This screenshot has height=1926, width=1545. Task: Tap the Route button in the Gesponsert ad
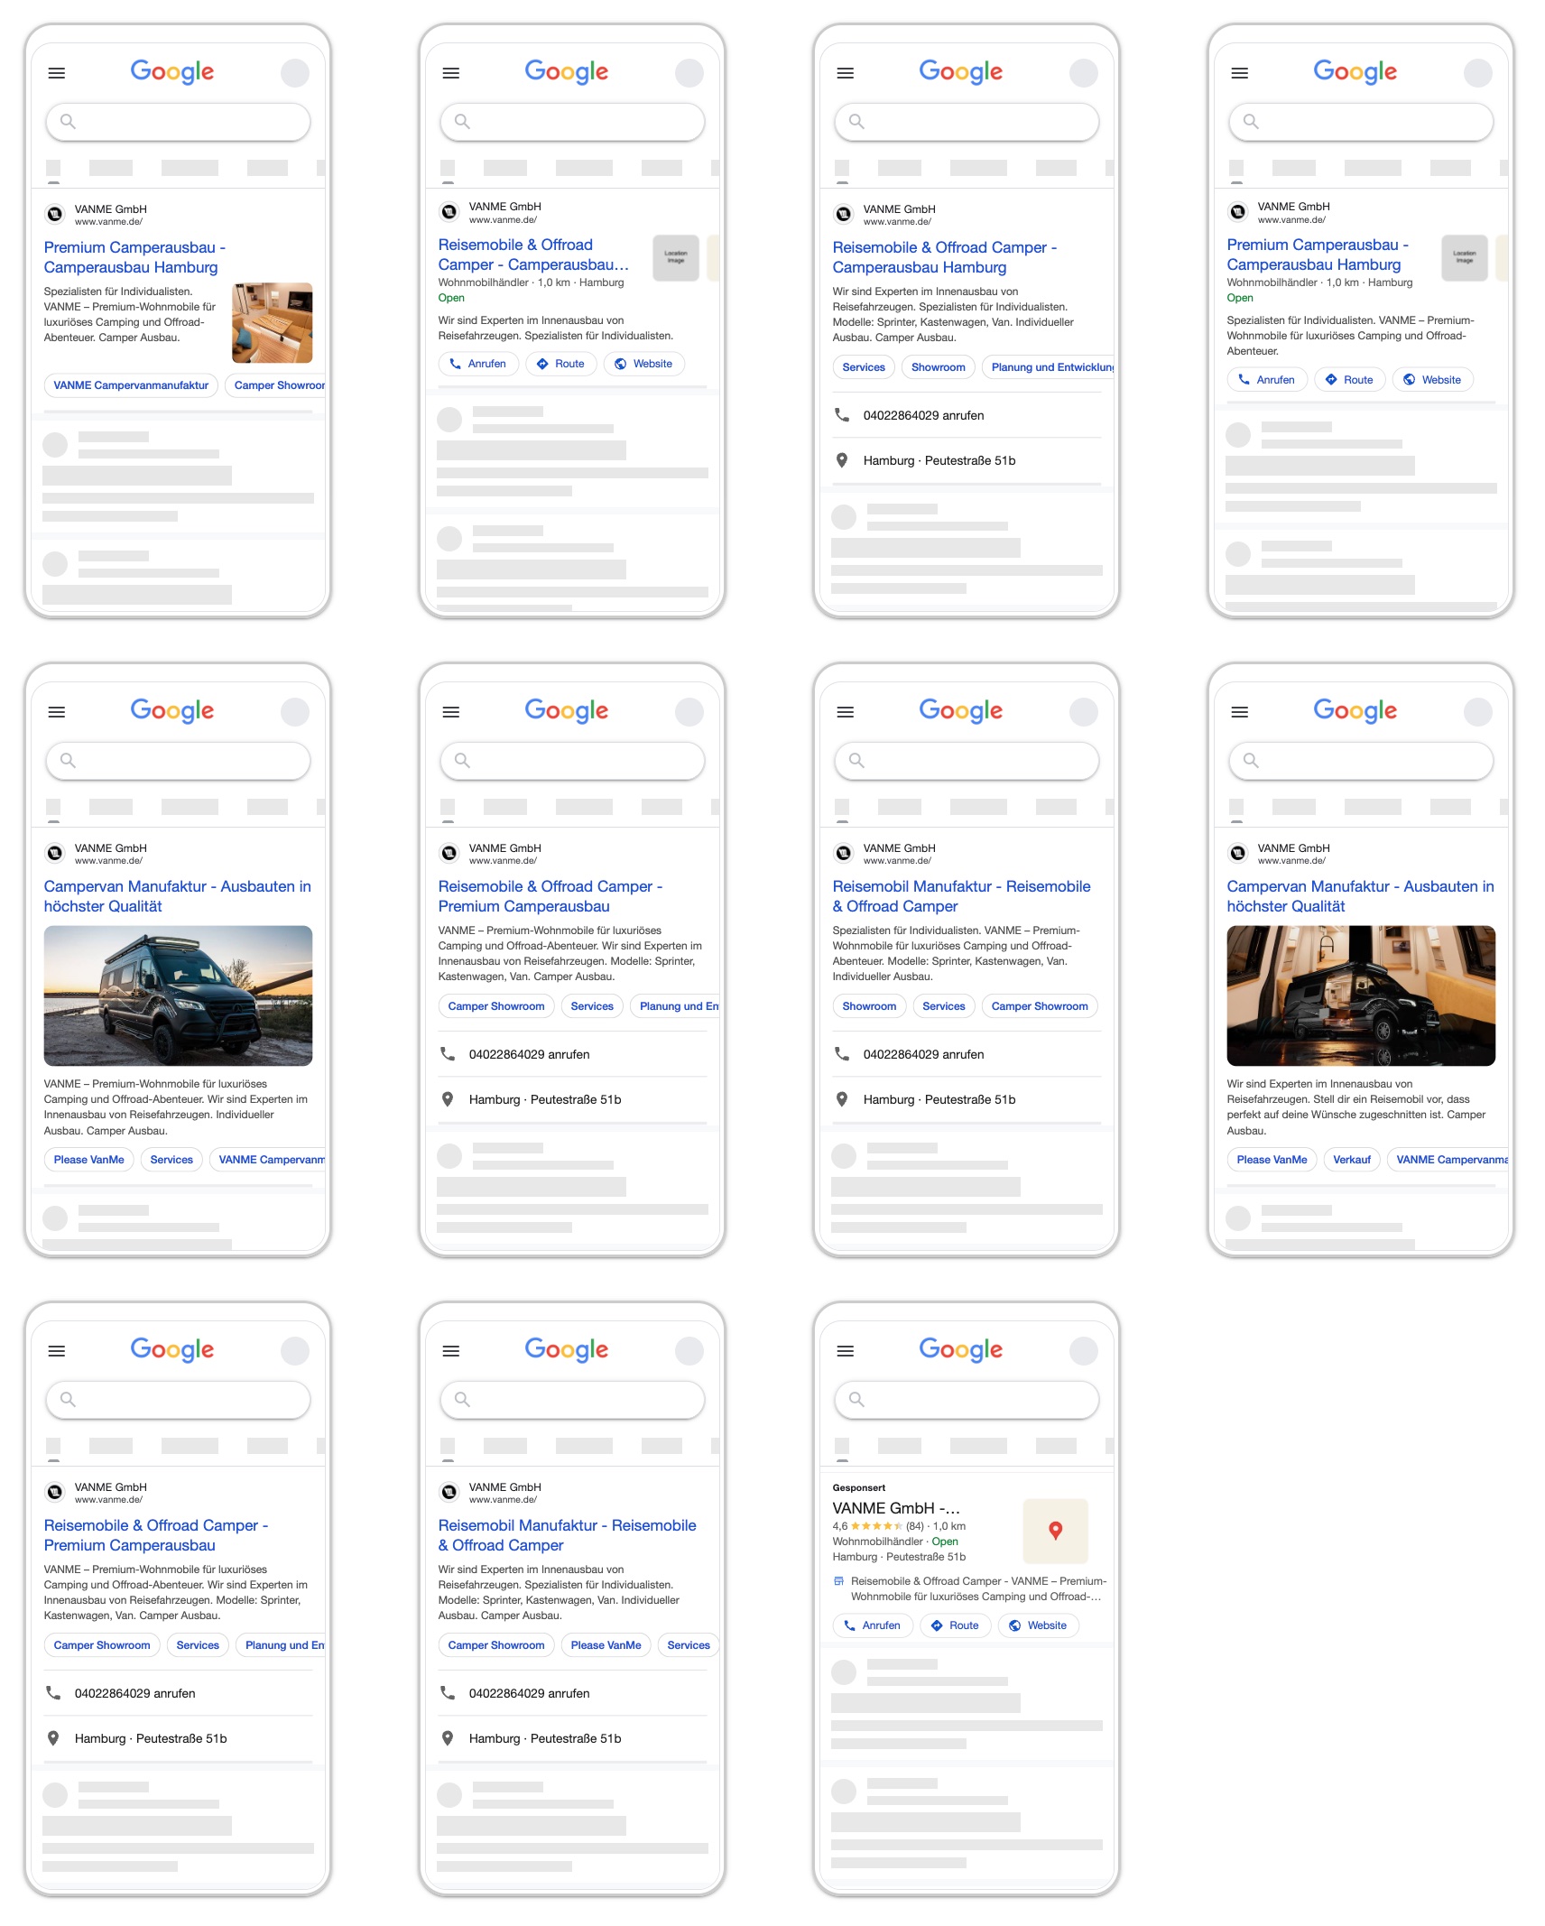[955, 1625]
